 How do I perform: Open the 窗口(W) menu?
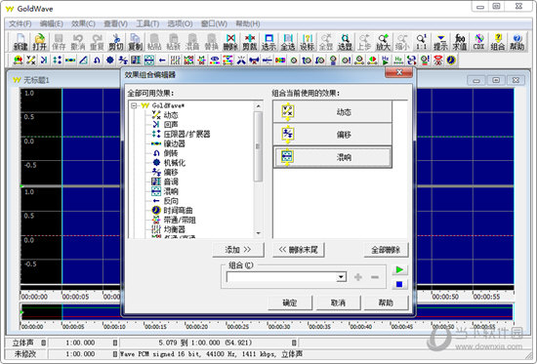[x=214, y=23]
